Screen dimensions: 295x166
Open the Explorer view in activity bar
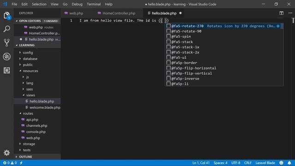[7, 15]
